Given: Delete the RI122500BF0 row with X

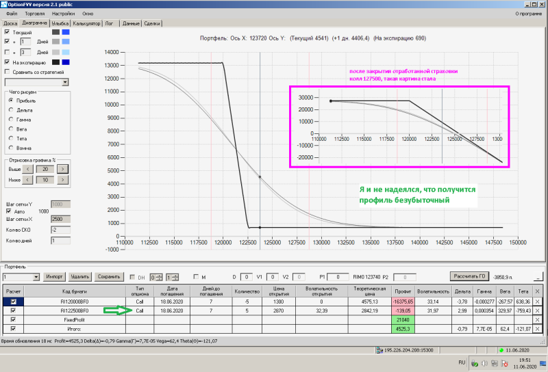Looking at the screenshot, I should pos(537,310).
